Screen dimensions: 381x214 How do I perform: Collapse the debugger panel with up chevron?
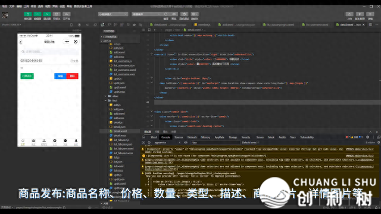click(x=370, y=132)
